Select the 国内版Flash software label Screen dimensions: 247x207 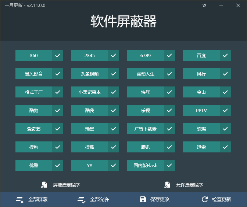point(146,165)
